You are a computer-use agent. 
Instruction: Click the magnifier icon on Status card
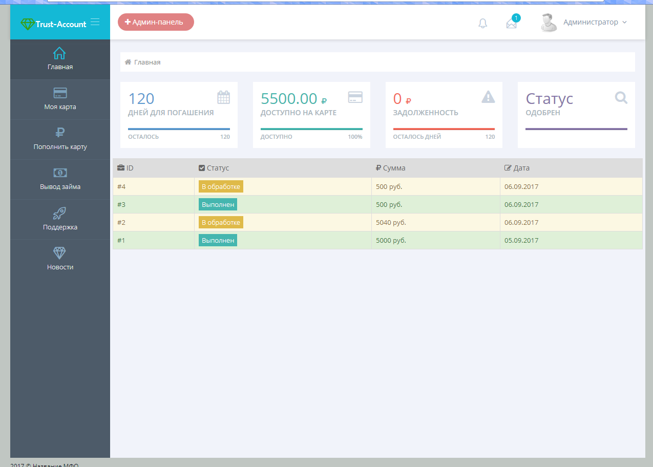pos(621,97)
